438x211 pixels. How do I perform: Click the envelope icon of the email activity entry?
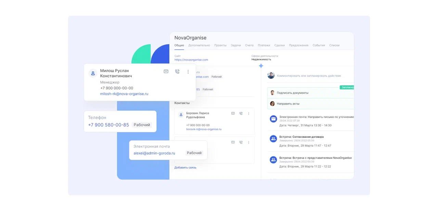point(273,119)
